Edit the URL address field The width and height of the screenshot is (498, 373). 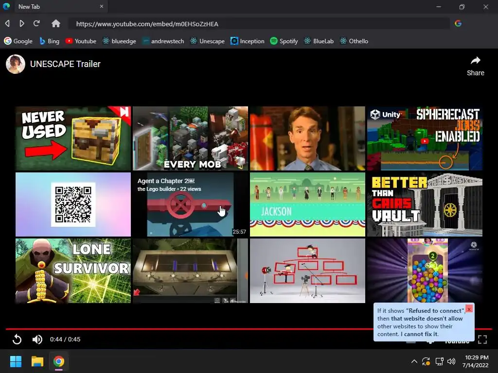(259, 24)
